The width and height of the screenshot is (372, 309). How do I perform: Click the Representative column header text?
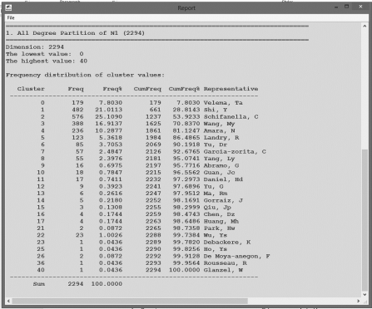(231, 89)
